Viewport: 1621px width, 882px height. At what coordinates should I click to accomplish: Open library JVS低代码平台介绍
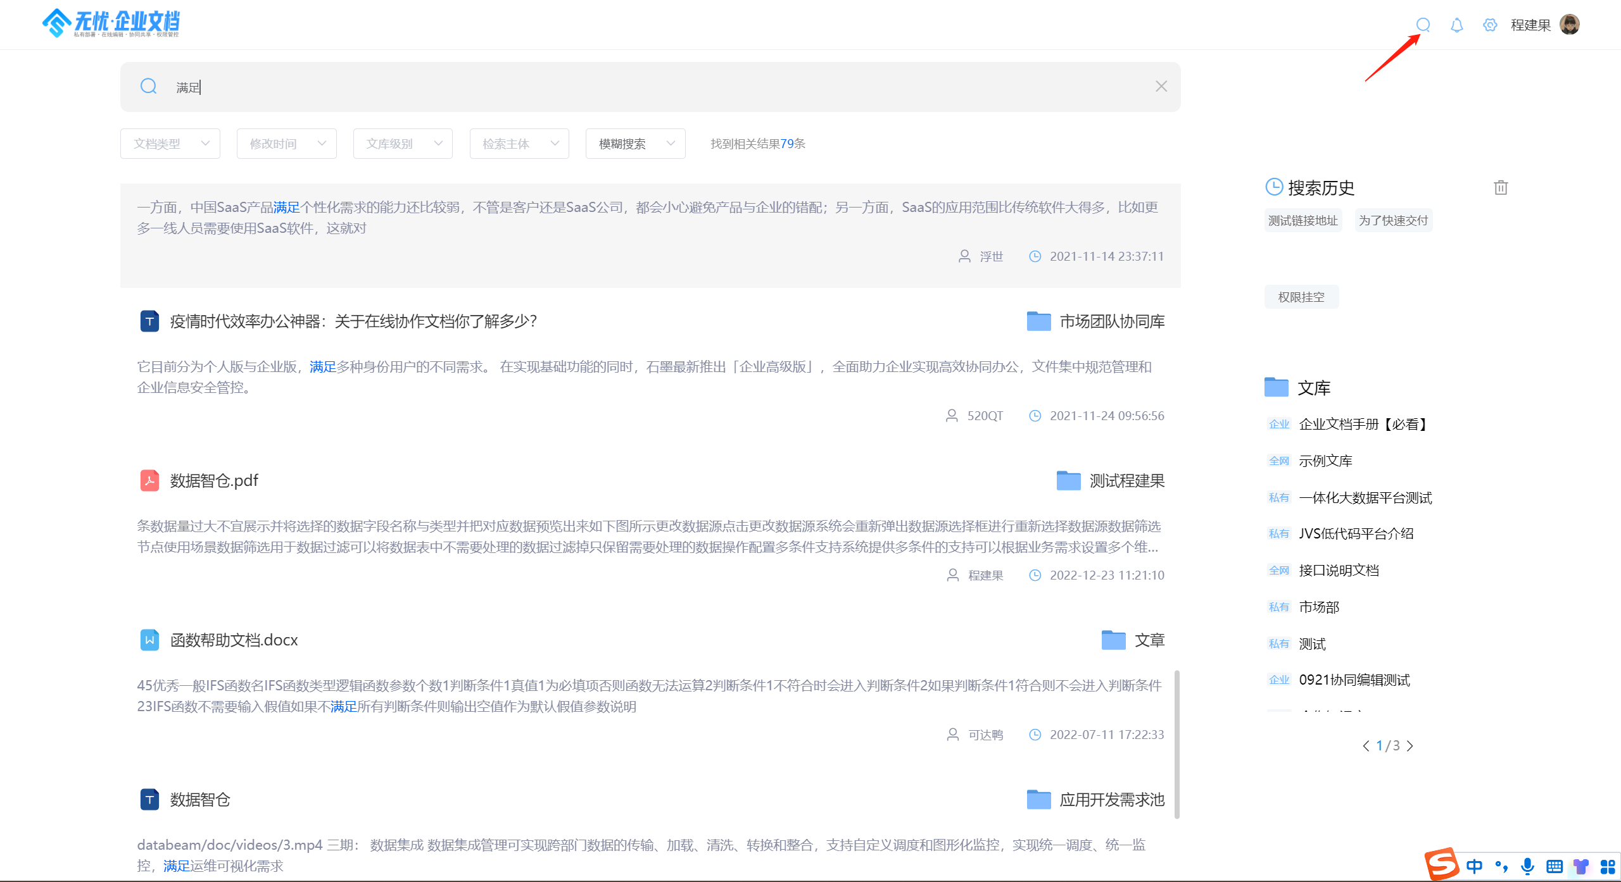point(1356,533)
